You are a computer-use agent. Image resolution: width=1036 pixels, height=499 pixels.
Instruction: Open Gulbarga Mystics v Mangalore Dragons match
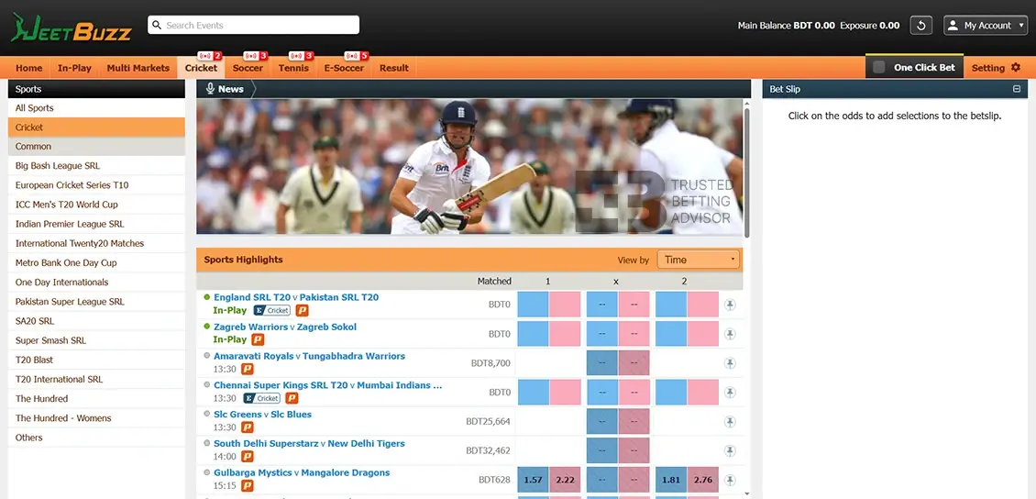(x=302, y=472)
